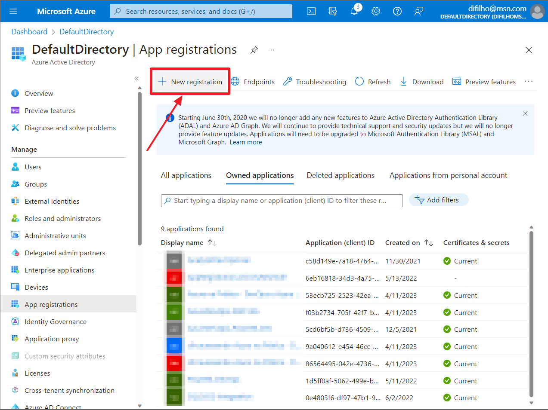This screenshot has width=548, height=410.
Task: Open the Directories and subscriptions filter icon
Action: [333, 11]
